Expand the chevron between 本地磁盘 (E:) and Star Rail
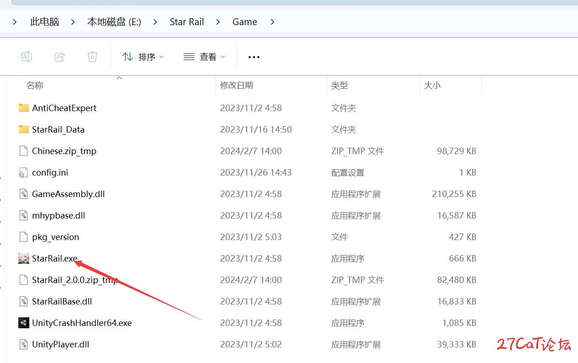This screenshot has height=363, width=578. 156,22
